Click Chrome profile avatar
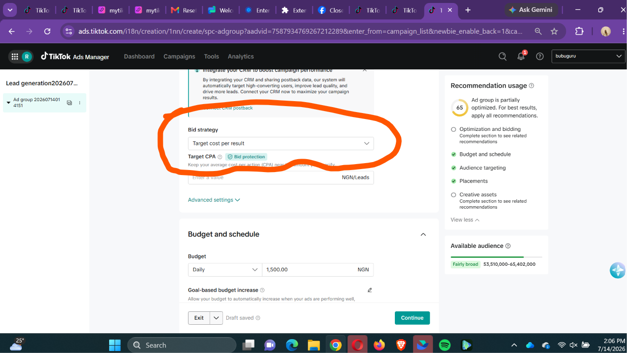 (x=606, y=31)
